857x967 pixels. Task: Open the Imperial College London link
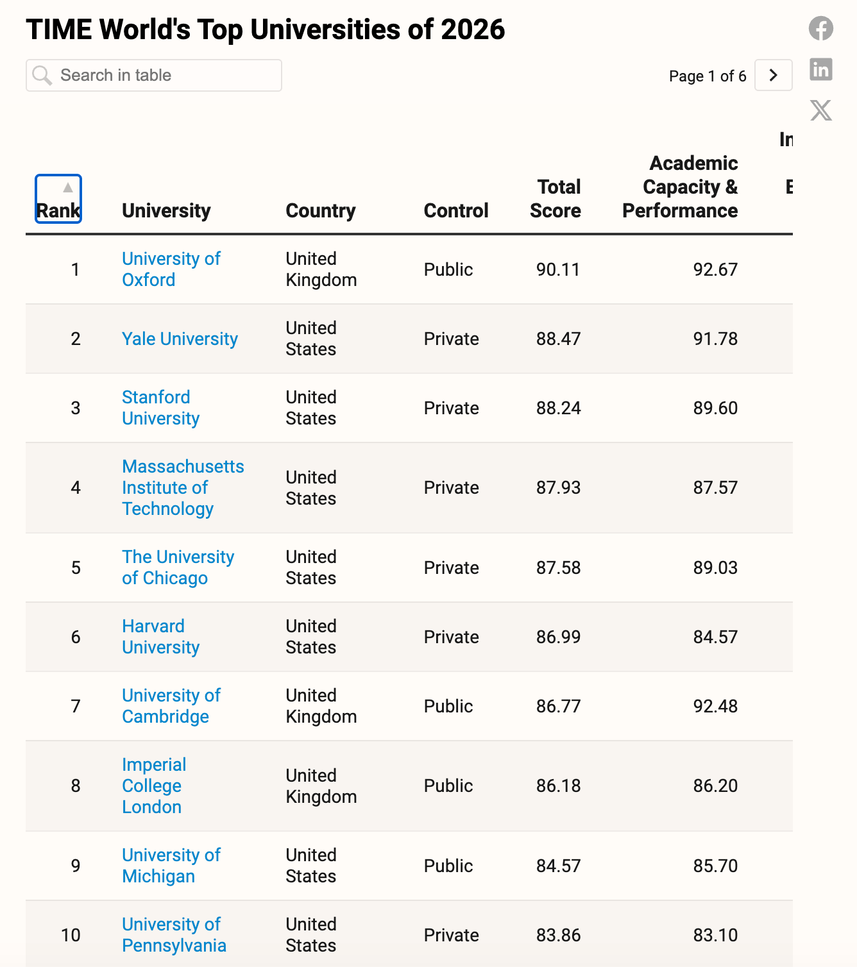[154, 786]
